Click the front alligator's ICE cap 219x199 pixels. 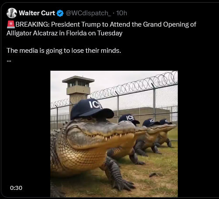click(92, 109)
